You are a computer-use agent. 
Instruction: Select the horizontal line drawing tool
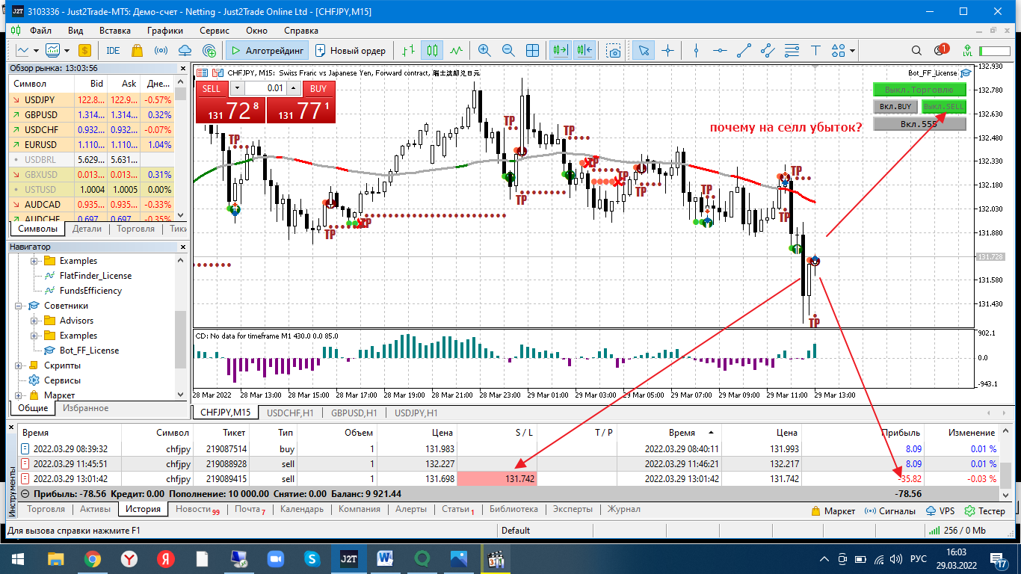(720, 51)
